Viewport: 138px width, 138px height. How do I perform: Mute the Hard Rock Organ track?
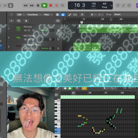coord(25,48)
